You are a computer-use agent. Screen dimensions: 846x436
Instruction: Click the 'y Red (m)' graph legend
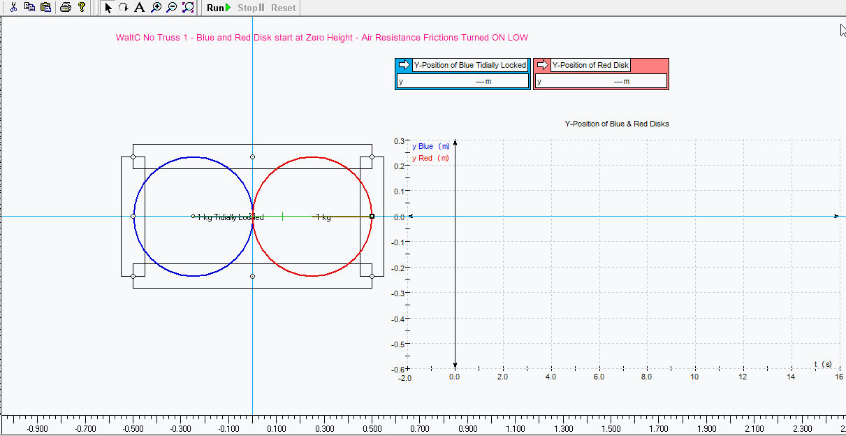[431, 159]
